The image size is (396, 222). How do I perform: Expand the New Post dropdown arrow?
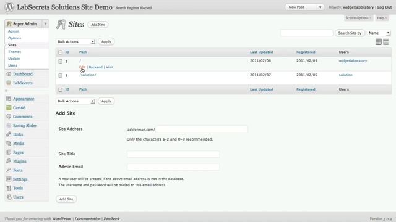tap(320, 7)
